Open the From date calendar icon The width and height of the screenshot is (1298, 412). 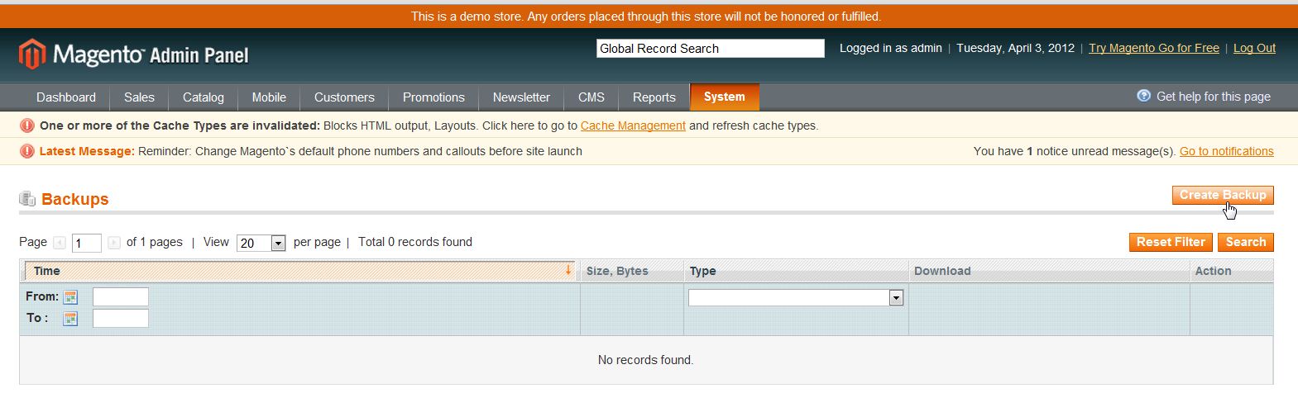(x=70, y=297)
